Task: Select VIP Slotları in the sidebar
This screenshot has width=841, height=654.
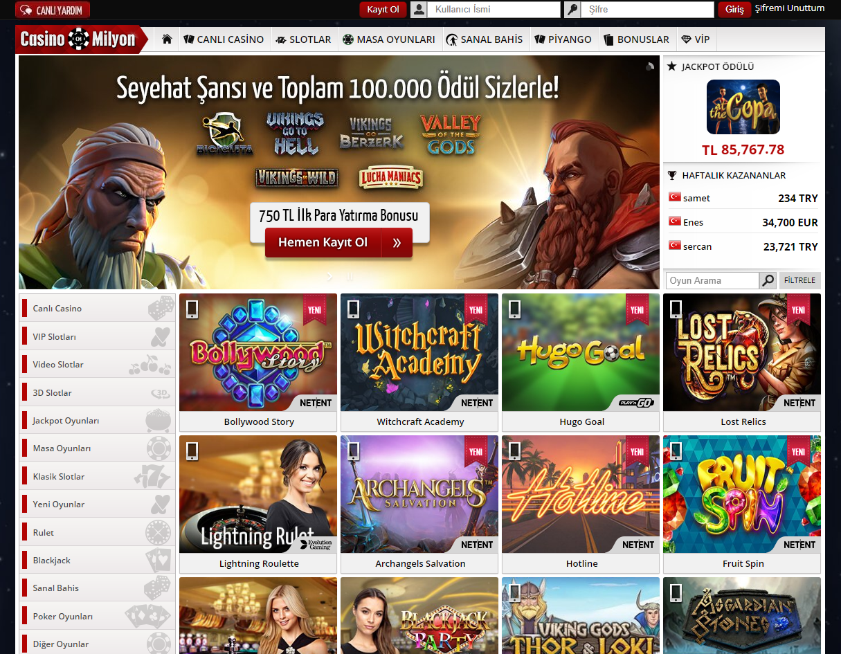Action: [x=97, y=336]
